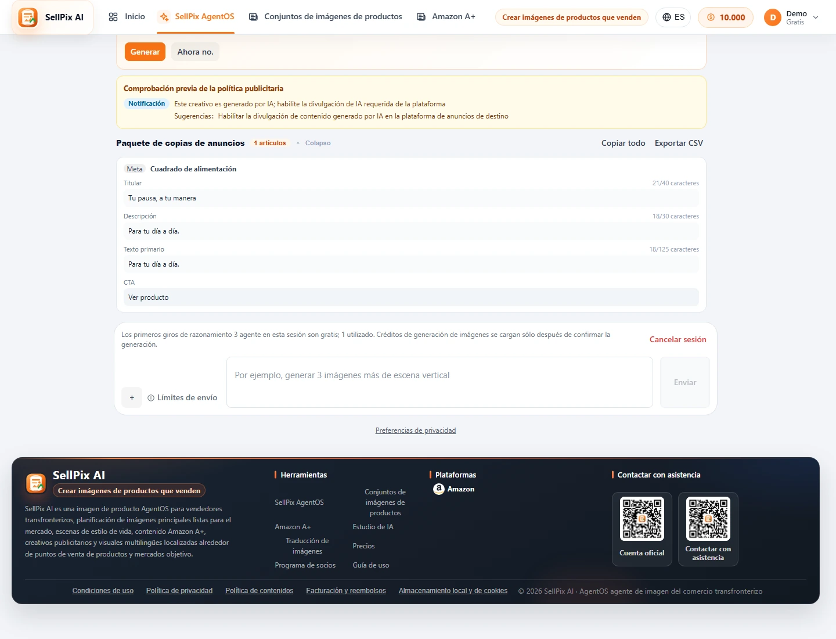Screen dimensions: 836x639
Task: Go to Amazon A+ tab
Action: pyautogui.click(x=446, y=17)
